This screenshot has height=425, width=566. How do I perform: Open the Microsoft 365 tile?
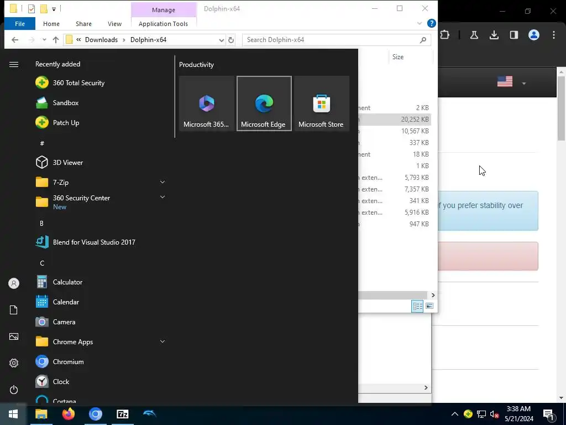coord(207,103)
